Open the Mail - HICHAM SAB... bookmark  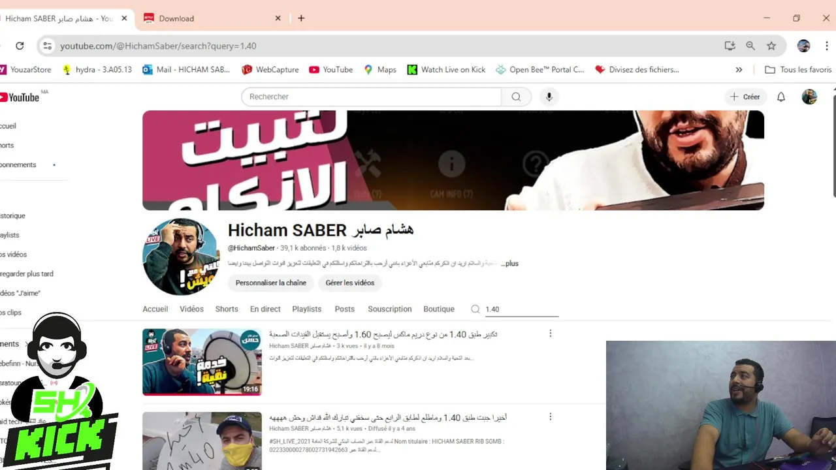(x=186, y=69)
